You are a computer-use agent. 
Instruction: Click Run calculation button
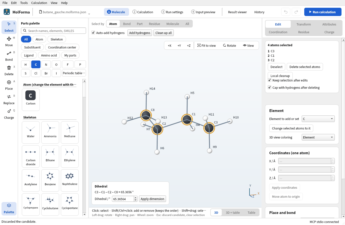(x=323, y=12)
